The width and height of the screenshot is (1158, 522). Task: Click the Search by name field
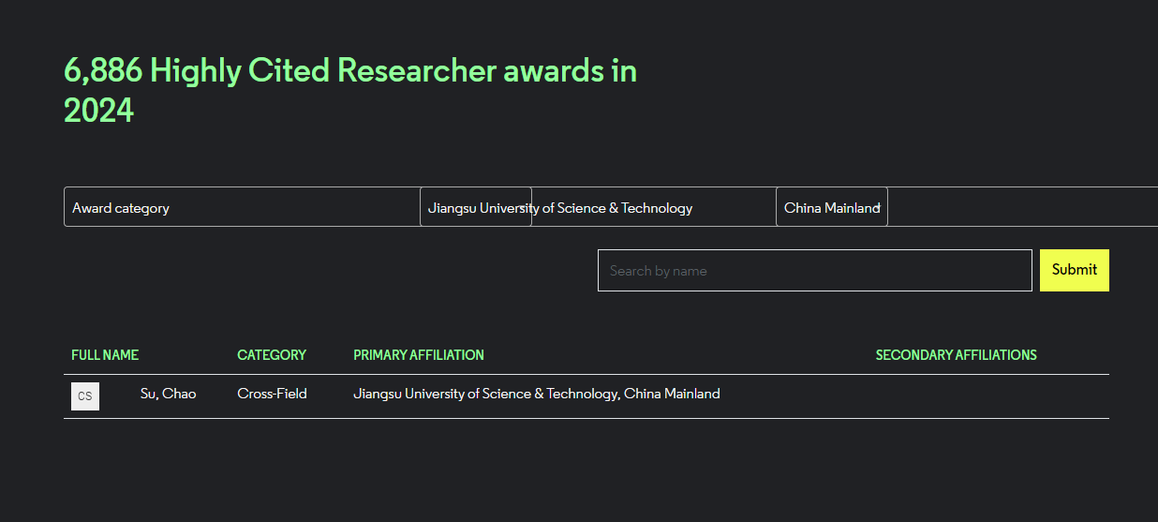click(x=814, y=270)
